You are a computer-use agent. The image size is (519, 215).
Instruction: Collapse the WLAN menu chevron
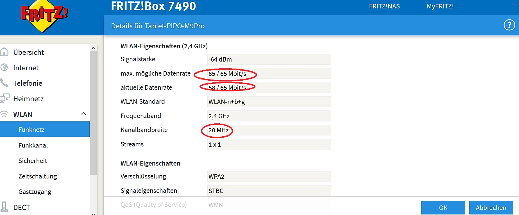point(83,114)
